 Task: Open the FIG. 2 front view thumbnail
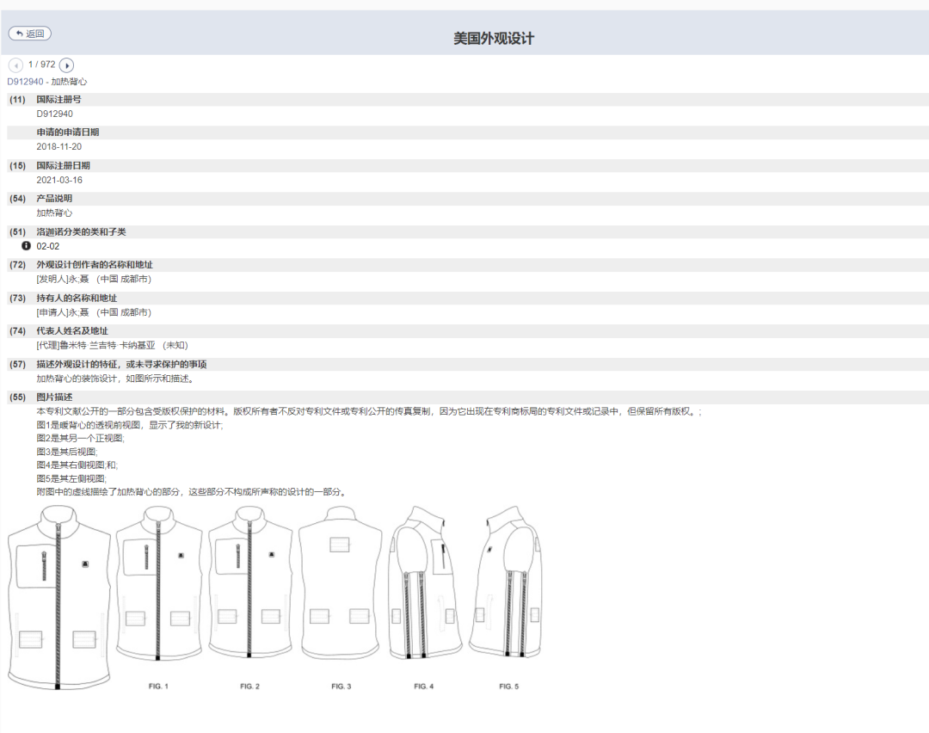pyautogui.click(x=250, y=583)
